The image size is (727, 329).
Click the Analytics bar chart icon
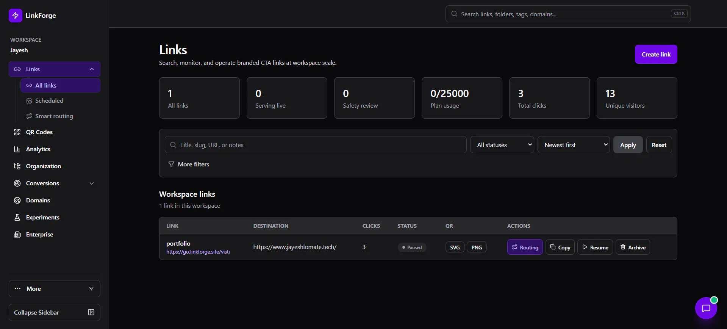pyautogui.click(x=17, y=149)
